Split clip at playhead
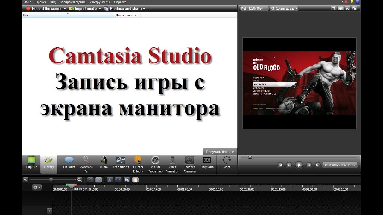The width and height of the screenshot is (383, 215). [118, 180]
